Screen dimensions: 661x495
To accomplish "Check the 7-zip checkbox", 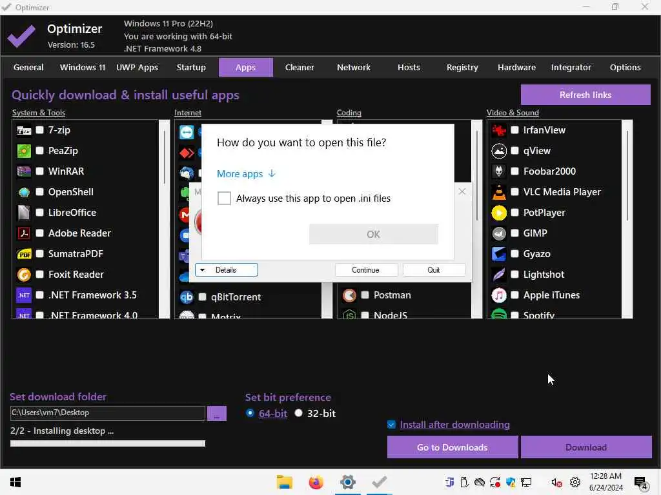I will (40, 130).
